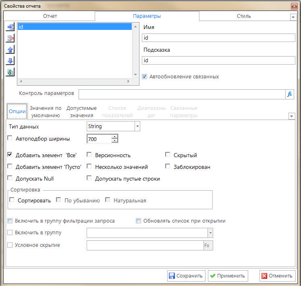
Task: Toggle the Автообновление связанных checkbox
Action: (x=145, y=76)
